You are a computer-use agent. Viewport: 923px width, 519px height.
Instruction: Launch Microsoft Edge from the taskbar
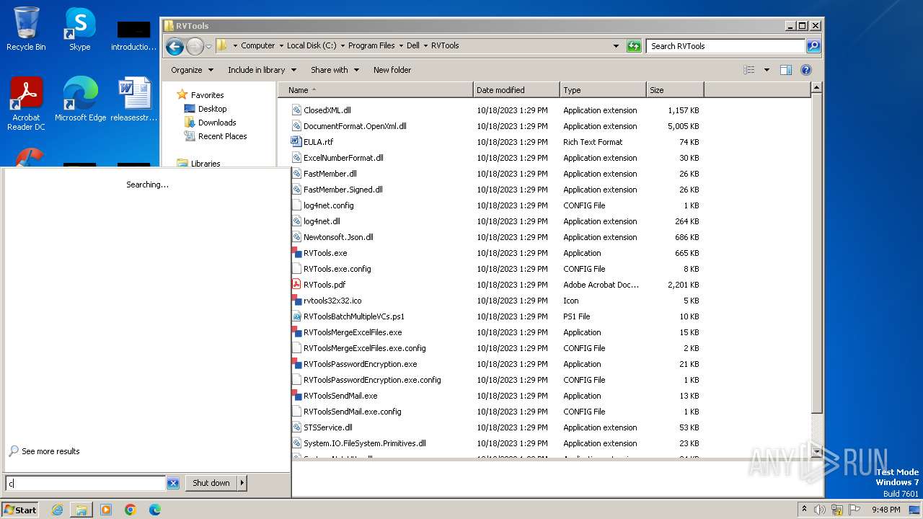tap(155, 510)
